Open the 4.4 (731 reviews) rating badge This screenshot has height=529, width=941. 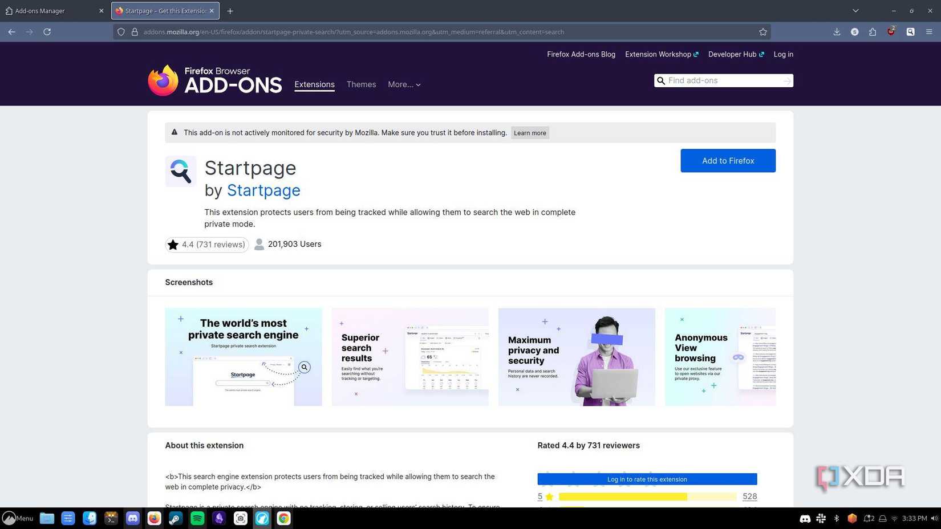point(206,245)
